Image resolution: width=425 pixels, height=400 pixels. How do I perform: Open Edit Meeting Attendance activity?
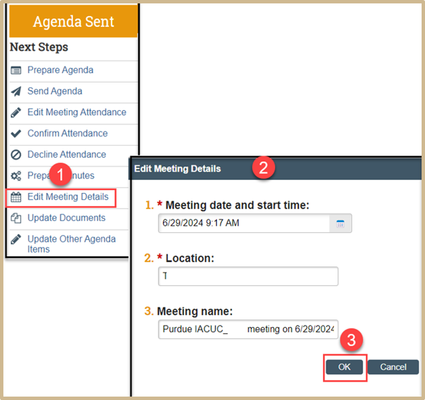click(x=77, y=112)
